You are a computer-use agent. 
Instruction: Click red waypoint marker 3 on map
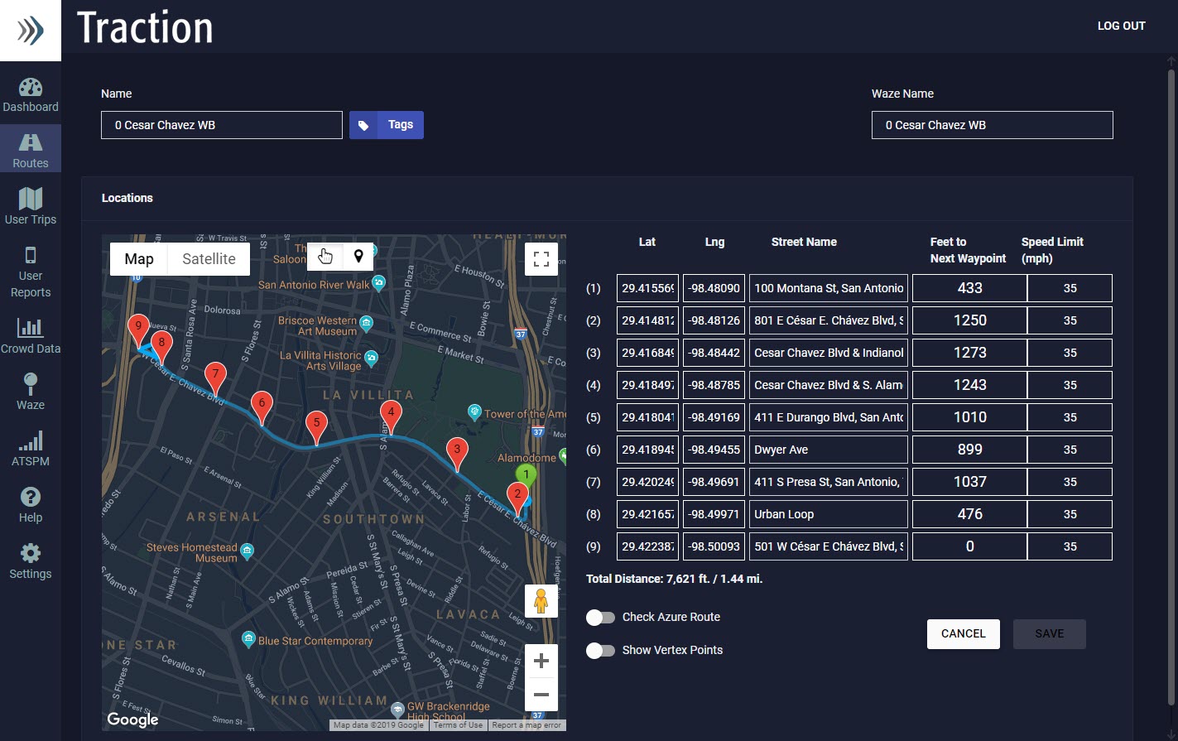pyautogui.click(x=457, y=455)
